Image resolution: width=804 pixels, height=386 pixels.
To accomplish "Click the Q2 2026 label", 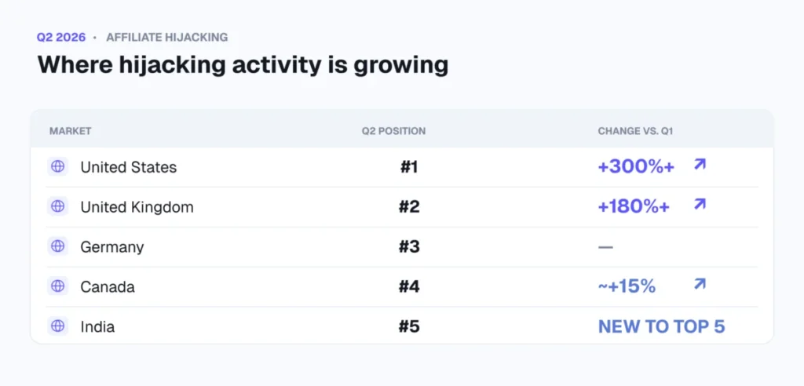I will (61, 38).
